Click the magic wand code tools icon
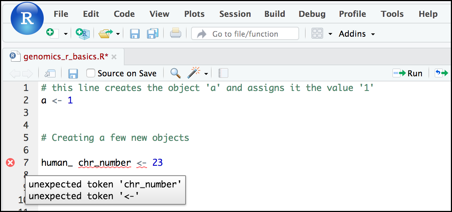Image resolution: width=452 pixels, height=212 pixels. [x=194, y=72]
